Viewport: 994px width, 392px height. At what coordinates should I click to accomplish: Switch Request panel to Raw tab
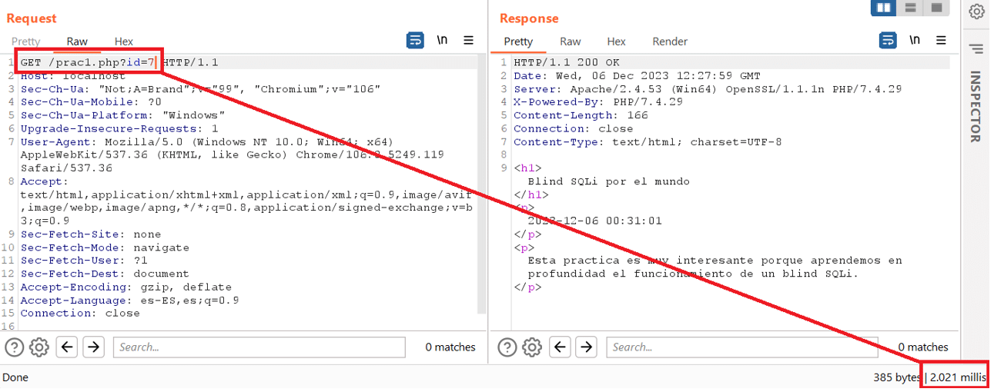[x=77, y=42]
